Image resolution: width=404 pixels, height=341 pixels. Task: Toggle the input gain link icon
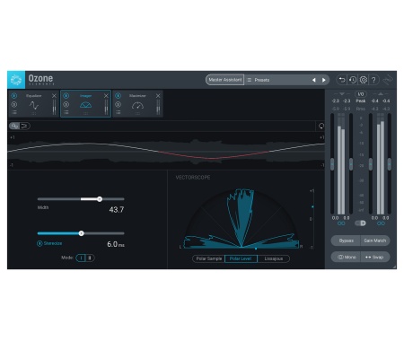click(x=341, y=223)
